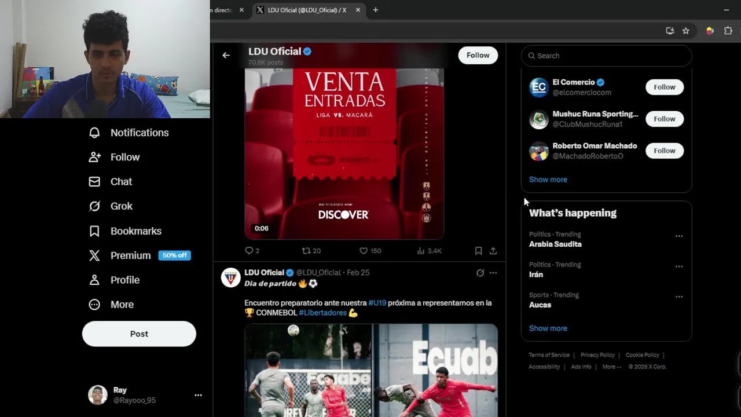Repost the Venta Entradas post with 20 reposts

[x=306, y=251]
